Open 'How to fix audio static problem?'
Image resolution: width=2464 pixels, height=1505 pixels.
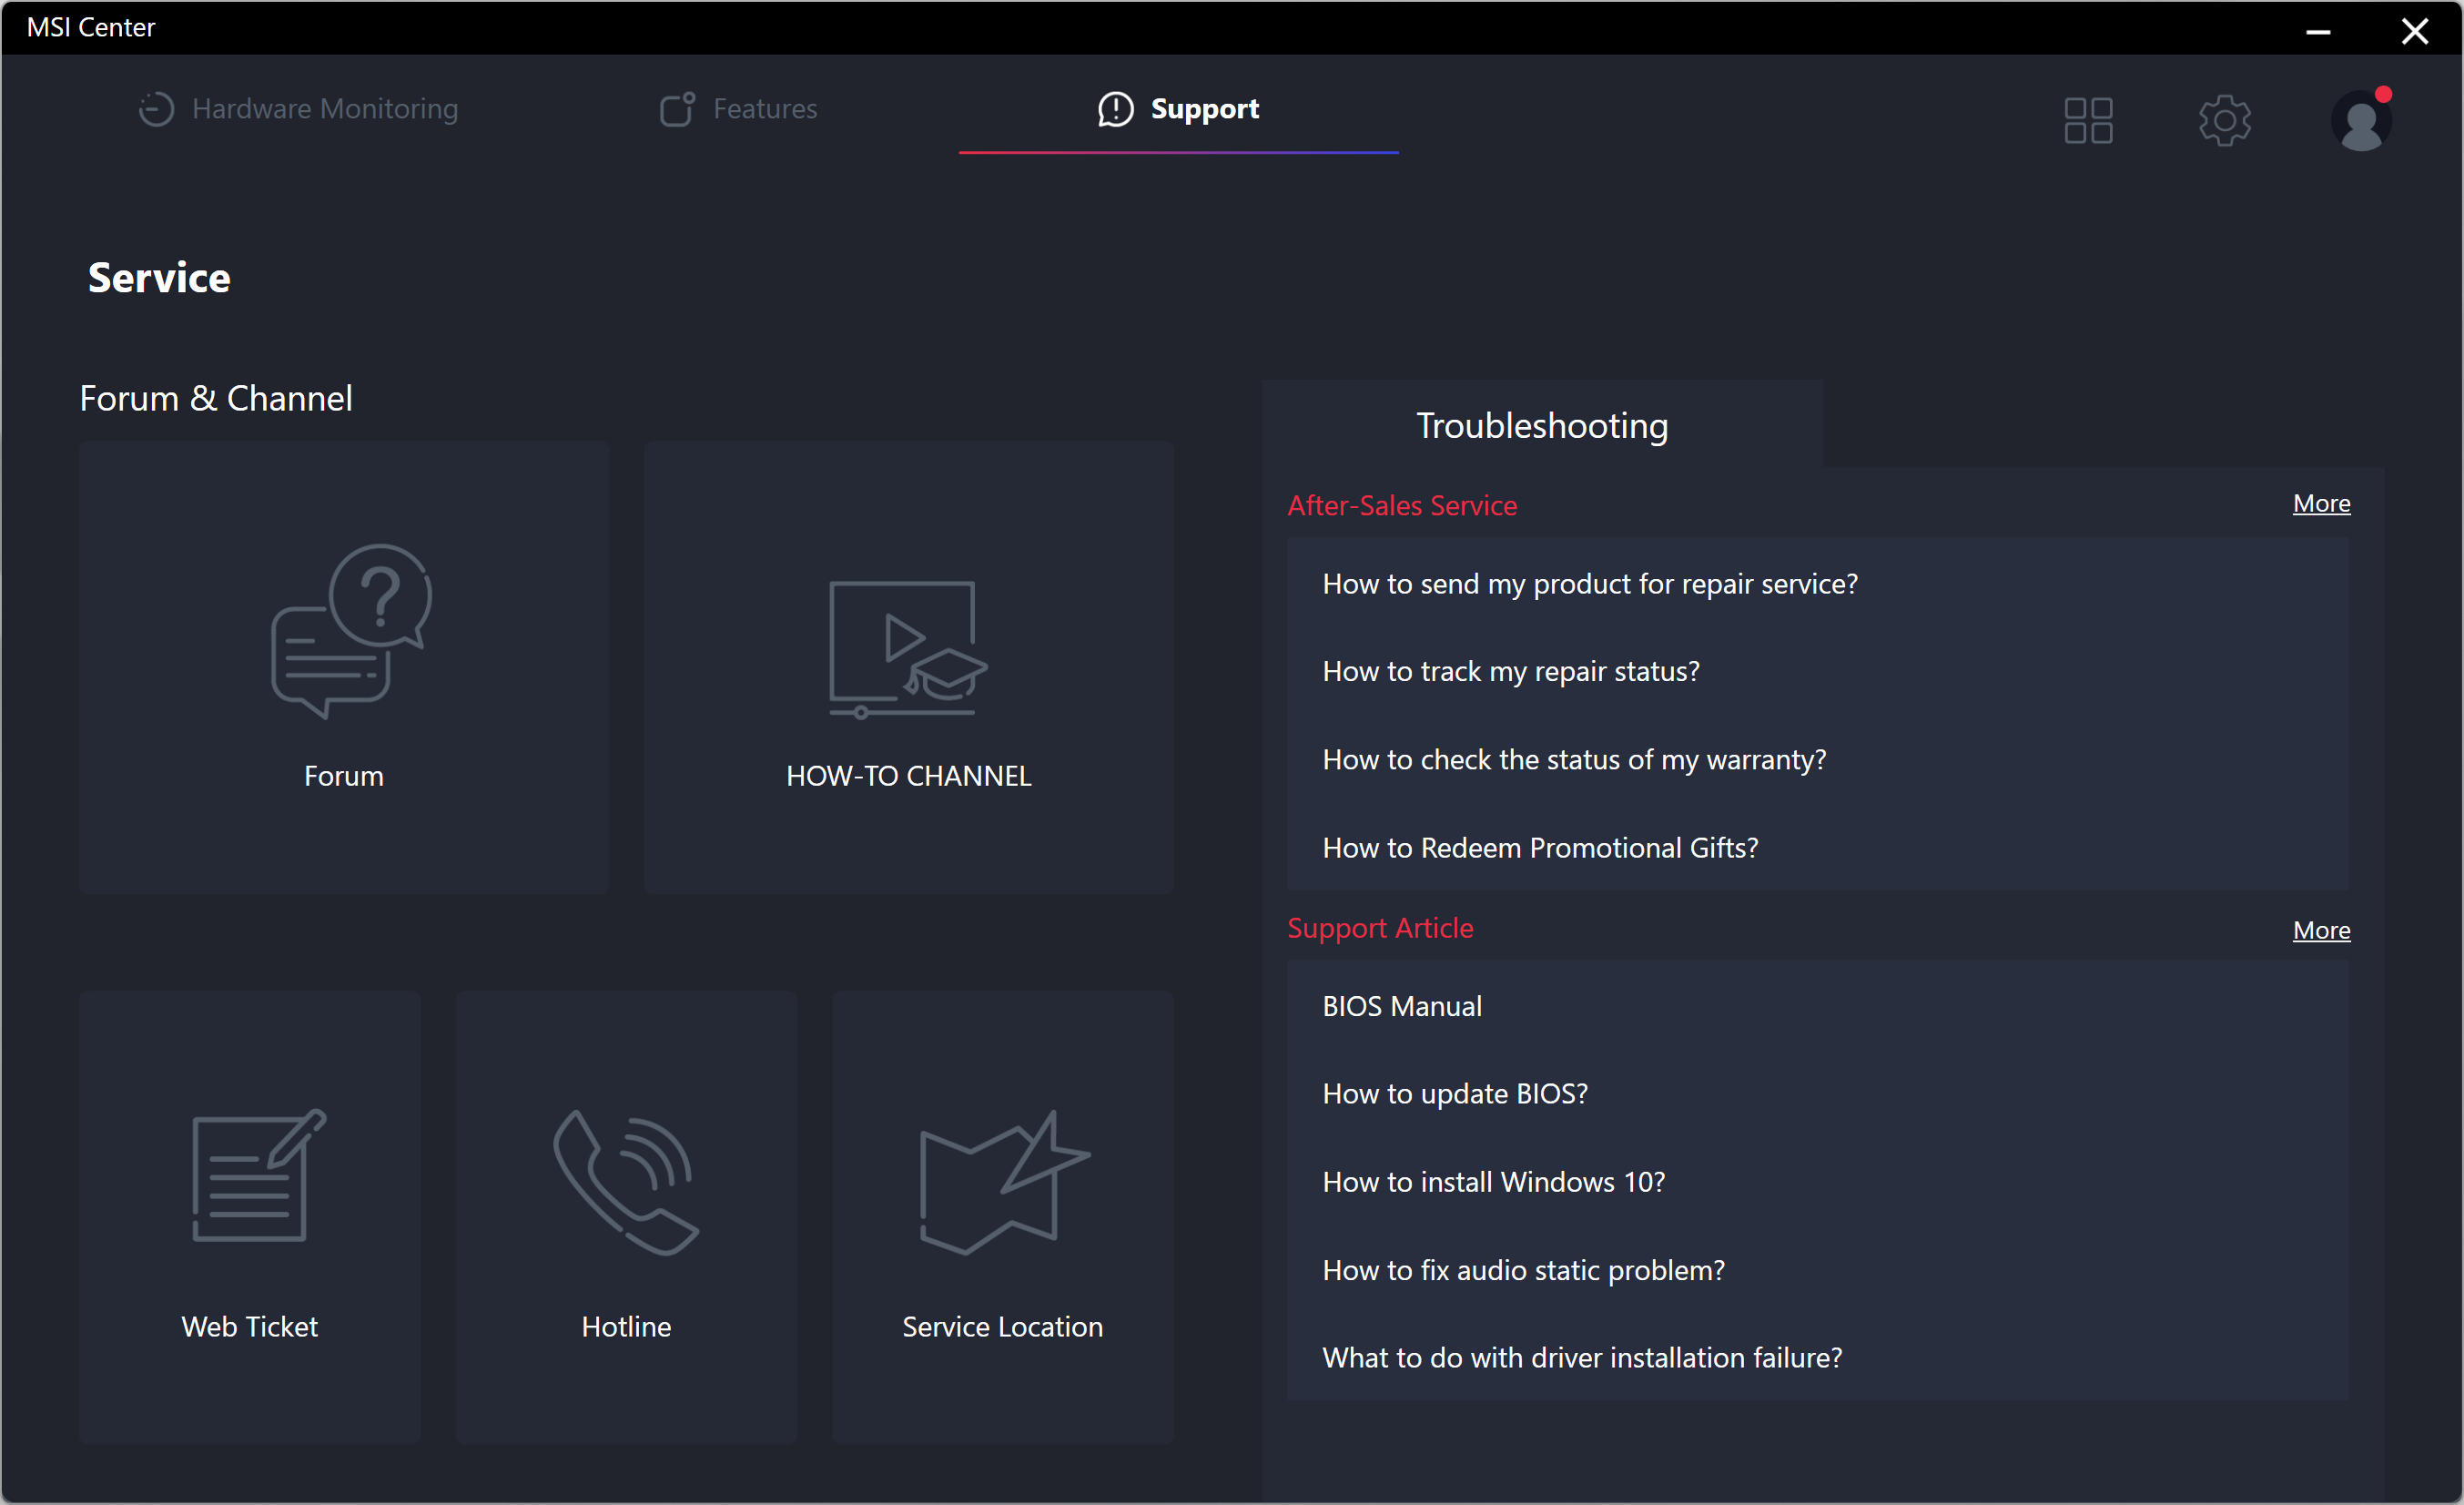pyautogui.click(x=1522, y=1270)
